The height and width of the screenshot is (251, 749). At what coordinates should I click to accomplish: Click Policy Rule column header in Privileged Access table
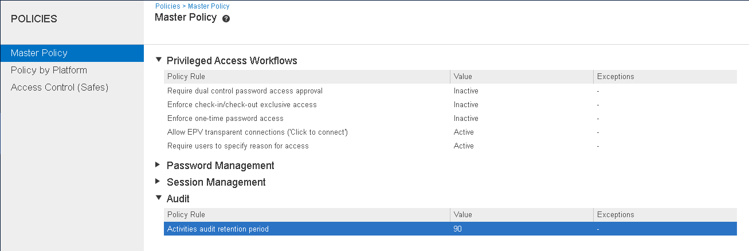(307, 77)
